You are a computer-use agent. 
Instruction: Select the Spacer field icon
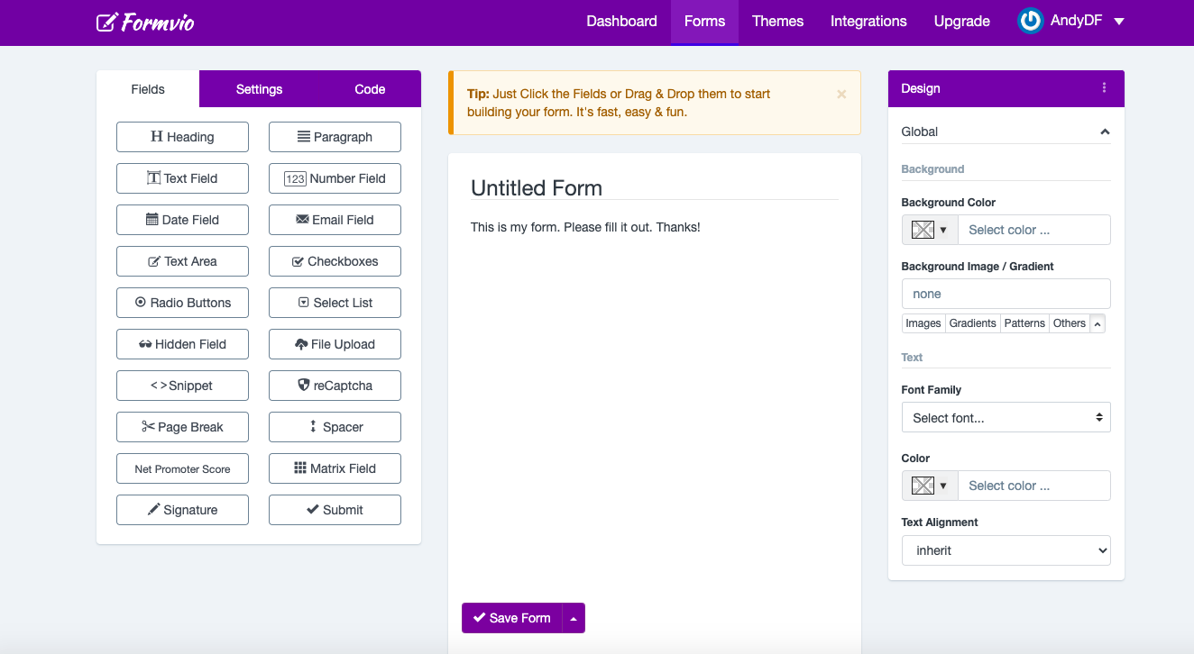[312, 427]
